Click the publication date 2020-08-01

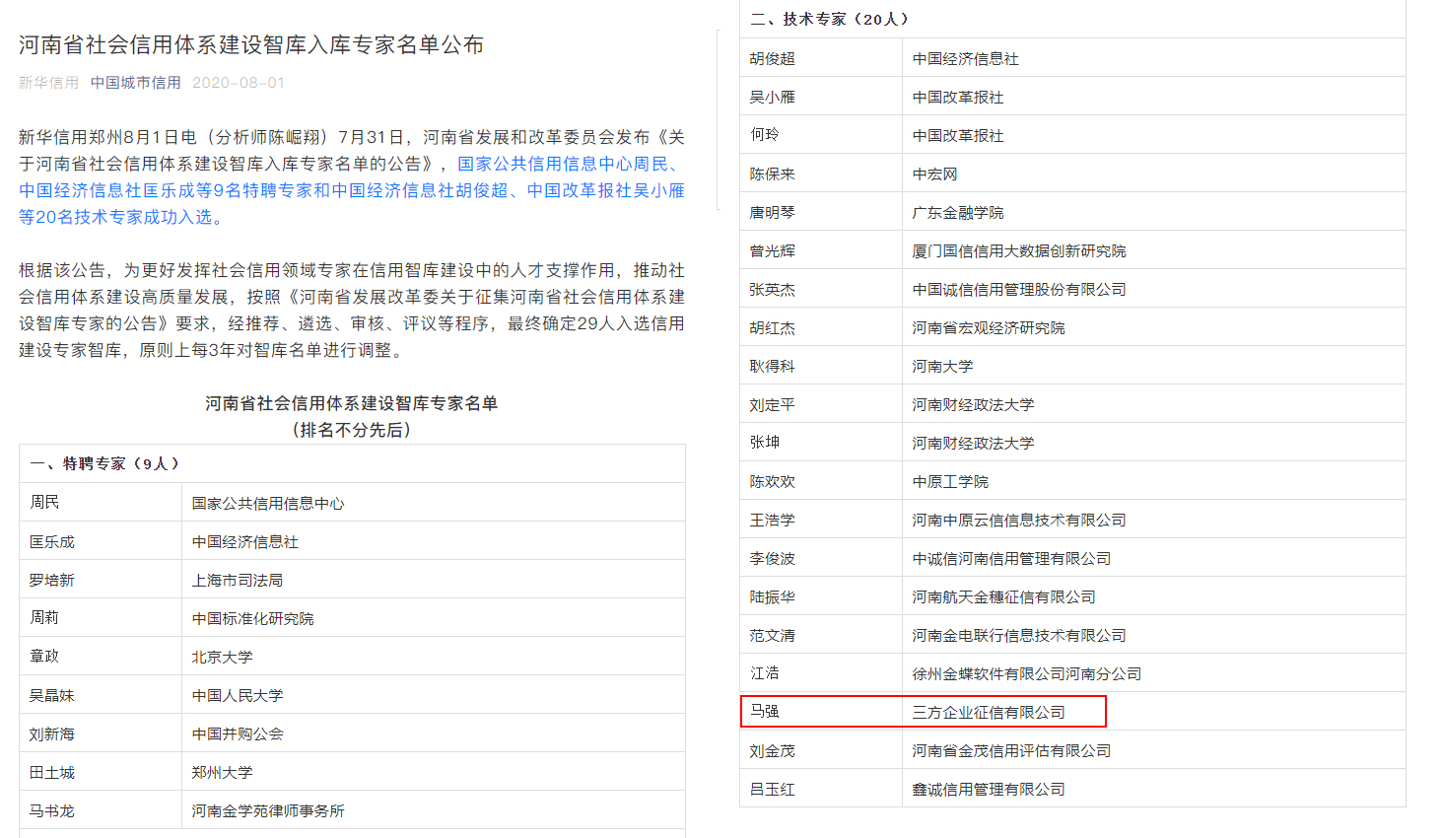[x=238, y=83]
